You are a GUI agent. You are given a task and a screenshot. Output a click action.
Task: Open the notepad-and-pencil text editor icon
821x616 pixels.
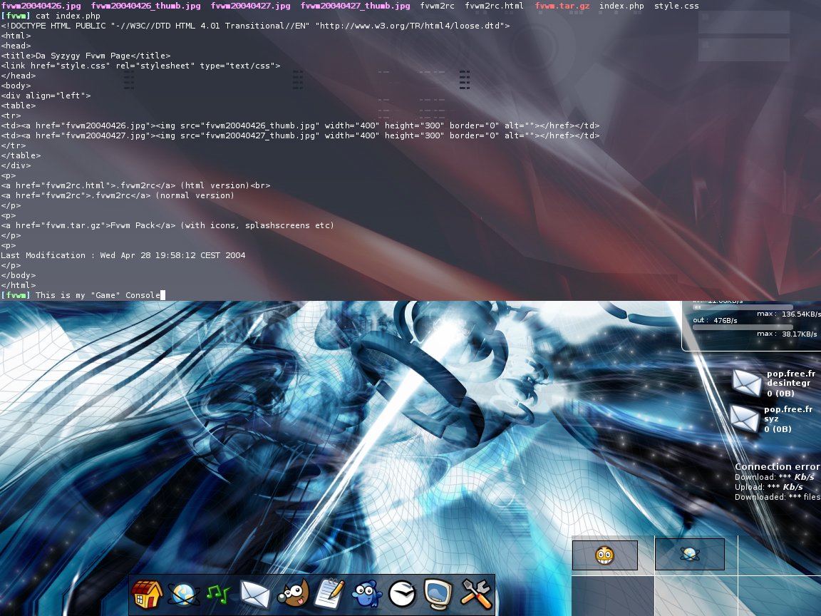pyautogui.click(x=329, y=594)
